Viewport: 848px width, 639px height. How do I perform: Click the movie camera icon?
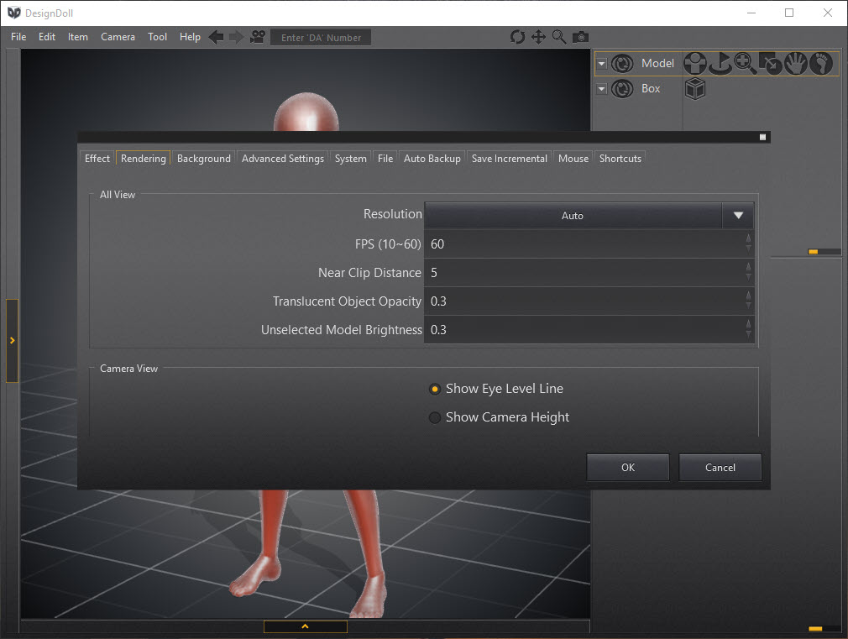click(257, 37)
